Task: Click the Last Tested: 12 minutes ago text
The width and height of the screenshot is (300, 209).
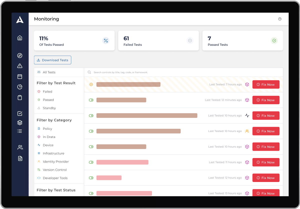Action: [x=223, y=100]
